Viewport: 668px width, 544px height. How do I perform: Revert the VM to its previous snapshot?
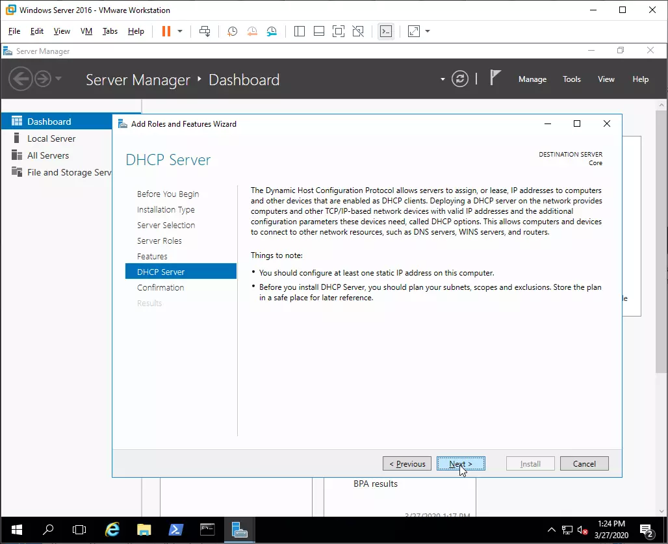coord(252,31)
